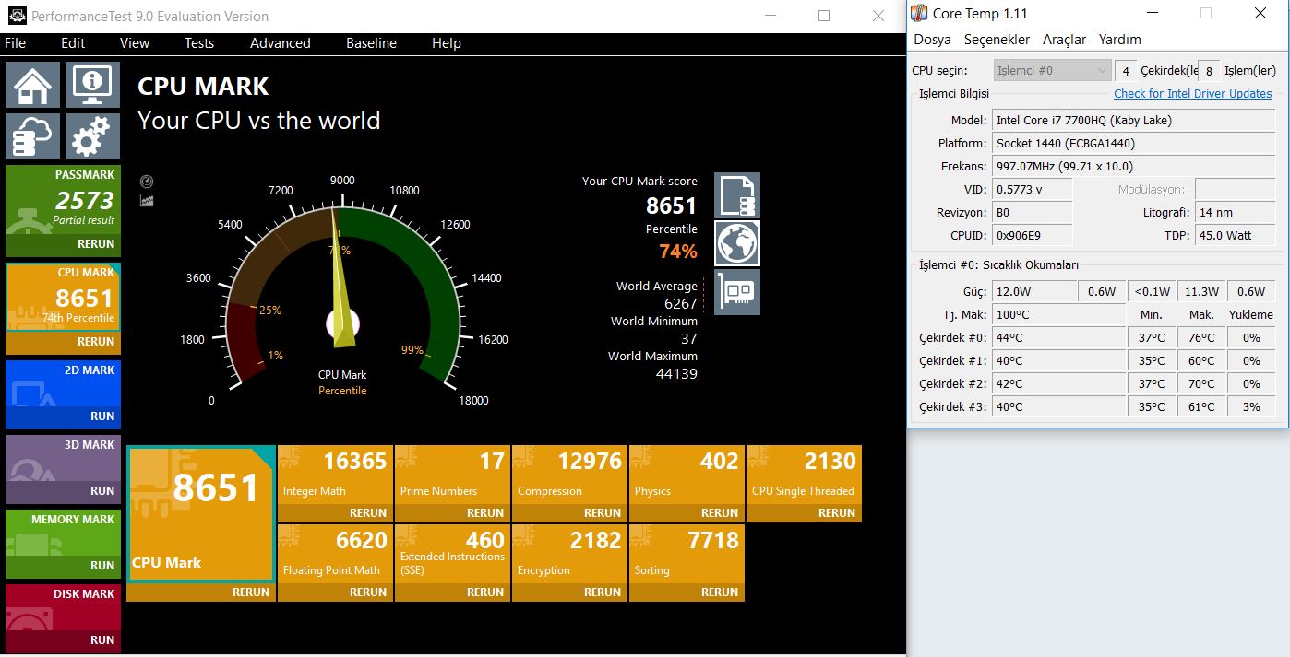
Task: Open the Advanced menu
Action: [281, 43]
